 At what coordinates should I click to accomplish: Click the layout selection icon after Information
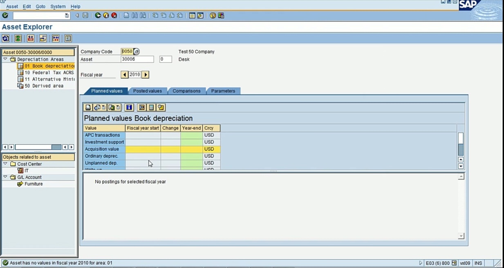[x=142, y=107]
